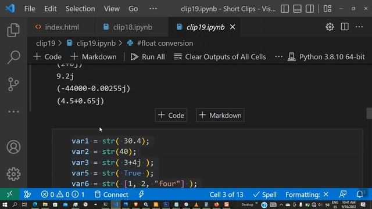Open remote window indicator in status bar

tap(9, 194)
